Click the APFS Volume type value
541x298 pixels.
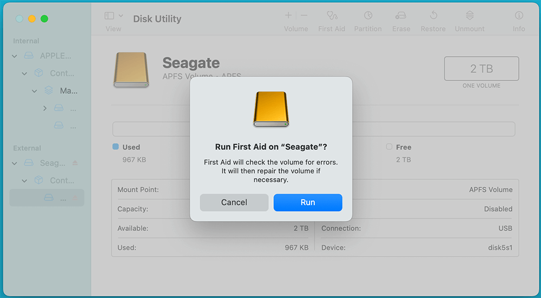pyautogui.click(x=491, y=189)
